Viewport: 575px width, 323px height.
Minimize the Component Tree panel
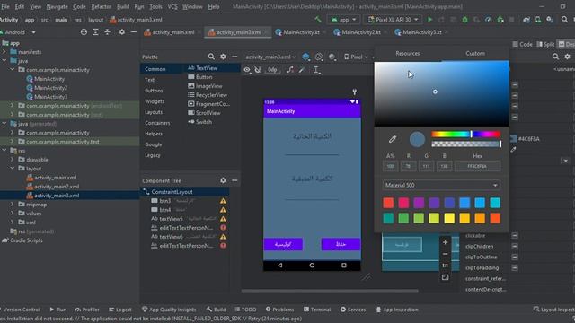tap(234, 180)
